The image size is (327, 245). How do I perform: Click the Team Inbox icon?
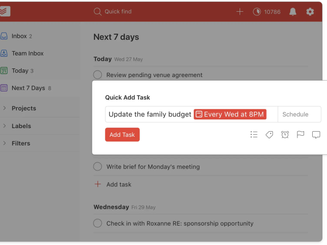(x=4, y=53)
